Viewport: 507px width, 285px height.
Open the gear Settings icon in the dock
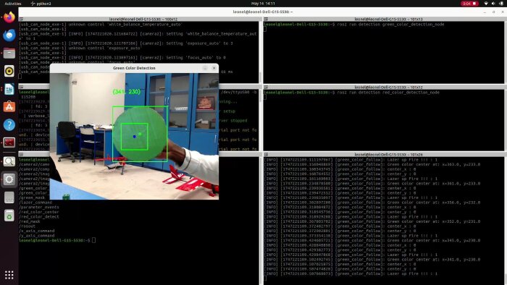coord(9,179)
